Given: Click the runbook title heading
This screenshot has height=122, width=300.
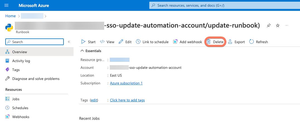Looking at the screenshot, I should [137, 26].
